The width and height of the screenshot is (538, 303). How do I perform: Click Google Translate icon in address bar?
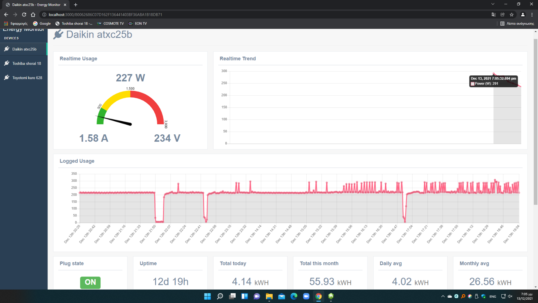point(494,14)
